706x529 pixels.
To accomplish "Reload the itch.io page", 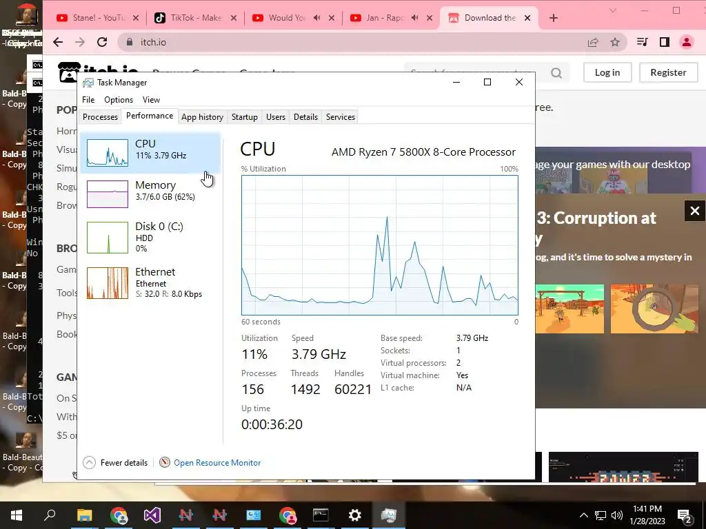I will coord(102,42).
